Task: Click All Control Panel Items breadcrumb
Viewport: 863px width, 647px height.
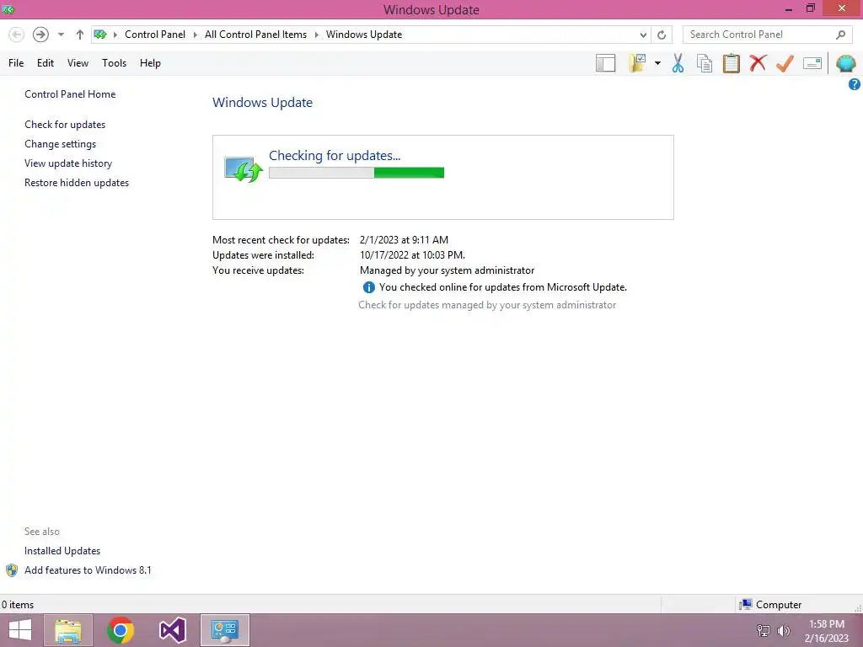Action: coord(255,34)
